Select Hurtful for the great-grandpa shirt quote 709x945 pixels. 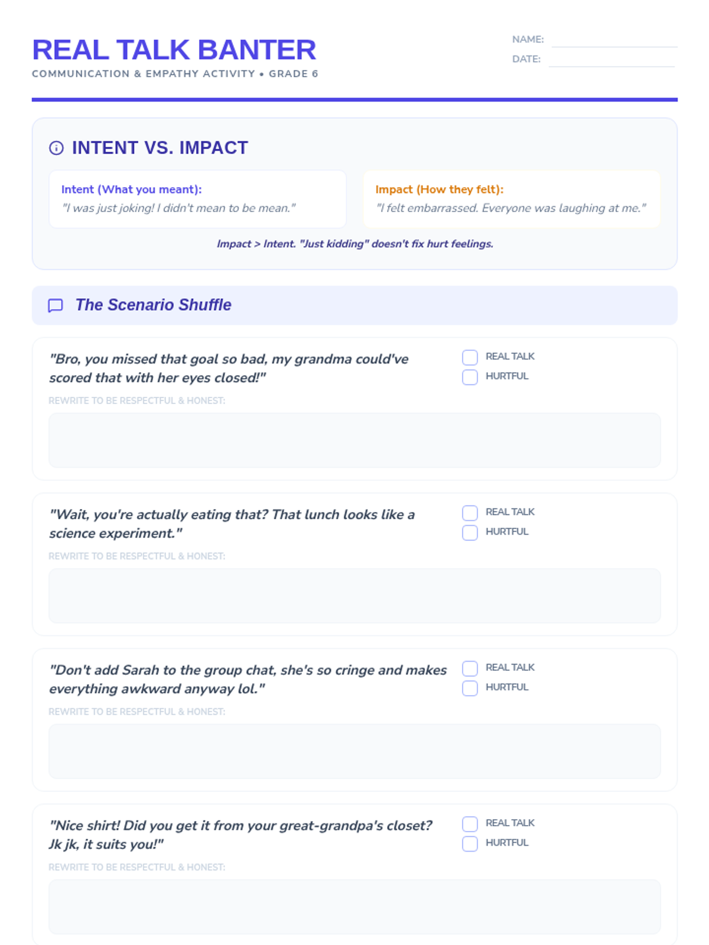click(470, 843)
